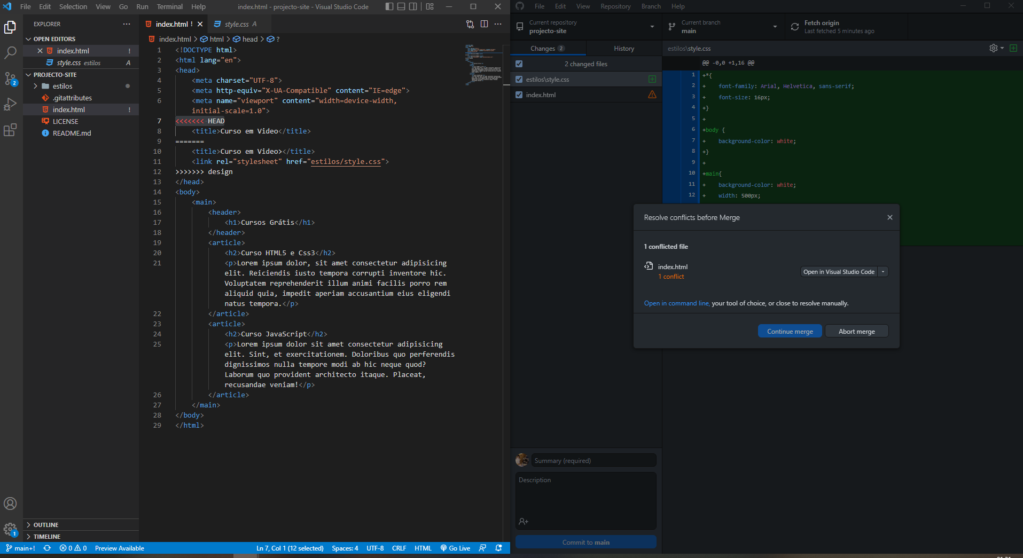Click the Continue merge button
This screenshot has height=558, width=1023.
tap(790, 331)
